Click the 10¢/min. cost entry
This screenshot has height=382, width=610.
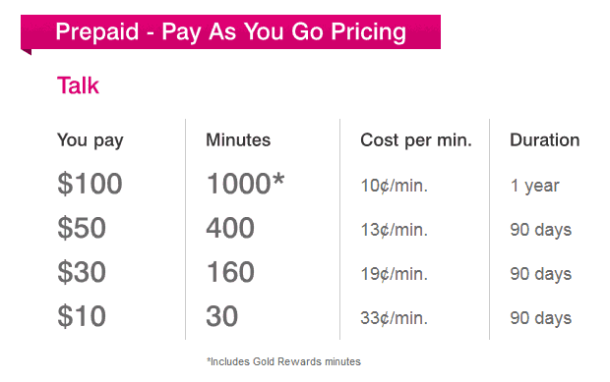click(x=395, y=186)
